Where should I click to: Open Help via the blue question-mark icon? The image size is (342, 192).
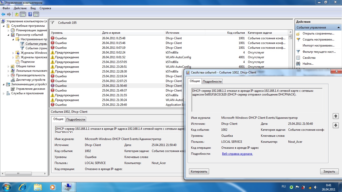click(x=30, y=14)
